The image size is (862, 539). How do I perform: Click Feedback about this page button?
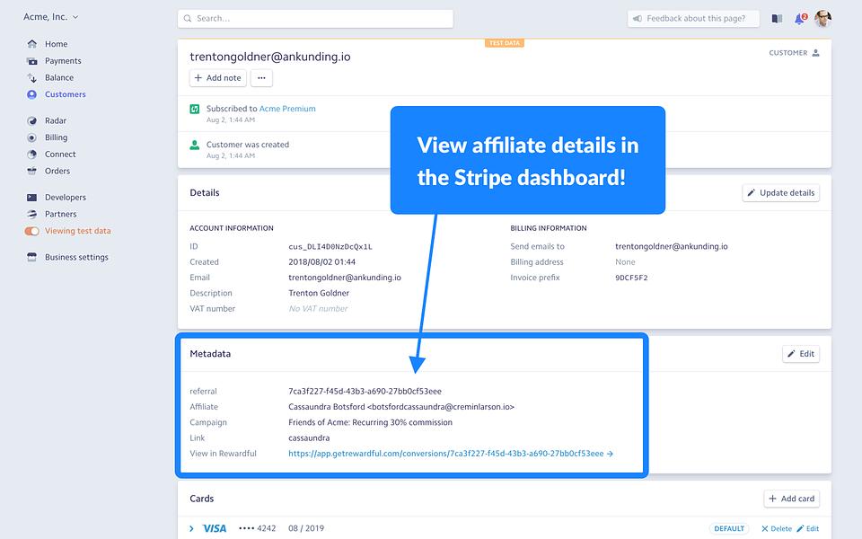click(693, 19)
